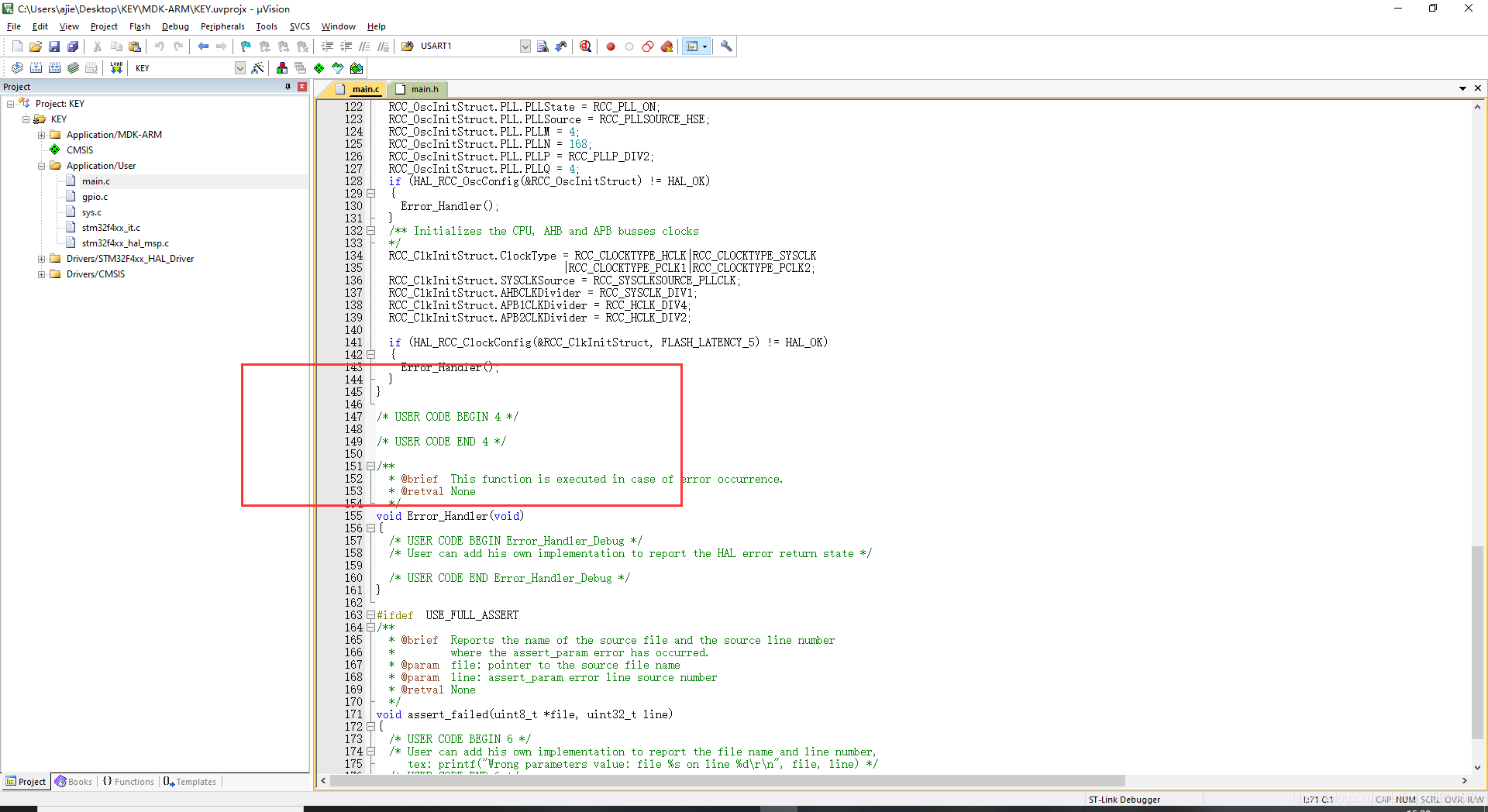Open window layout dropdown arrow
The width and height of the screenshot is (1488, 812).
[x=704, y=46]
